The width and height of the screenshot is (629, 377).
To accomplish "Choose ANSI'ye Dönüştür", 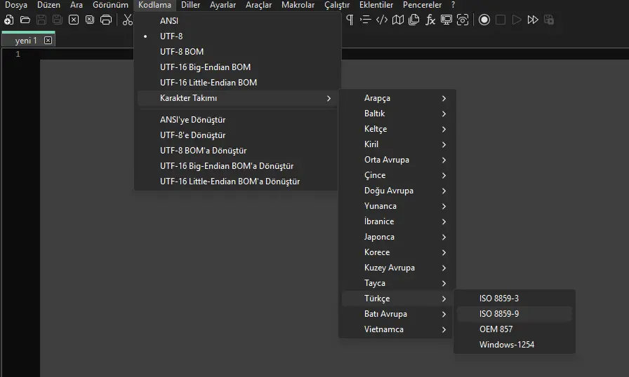I will [x=237, y=120].
